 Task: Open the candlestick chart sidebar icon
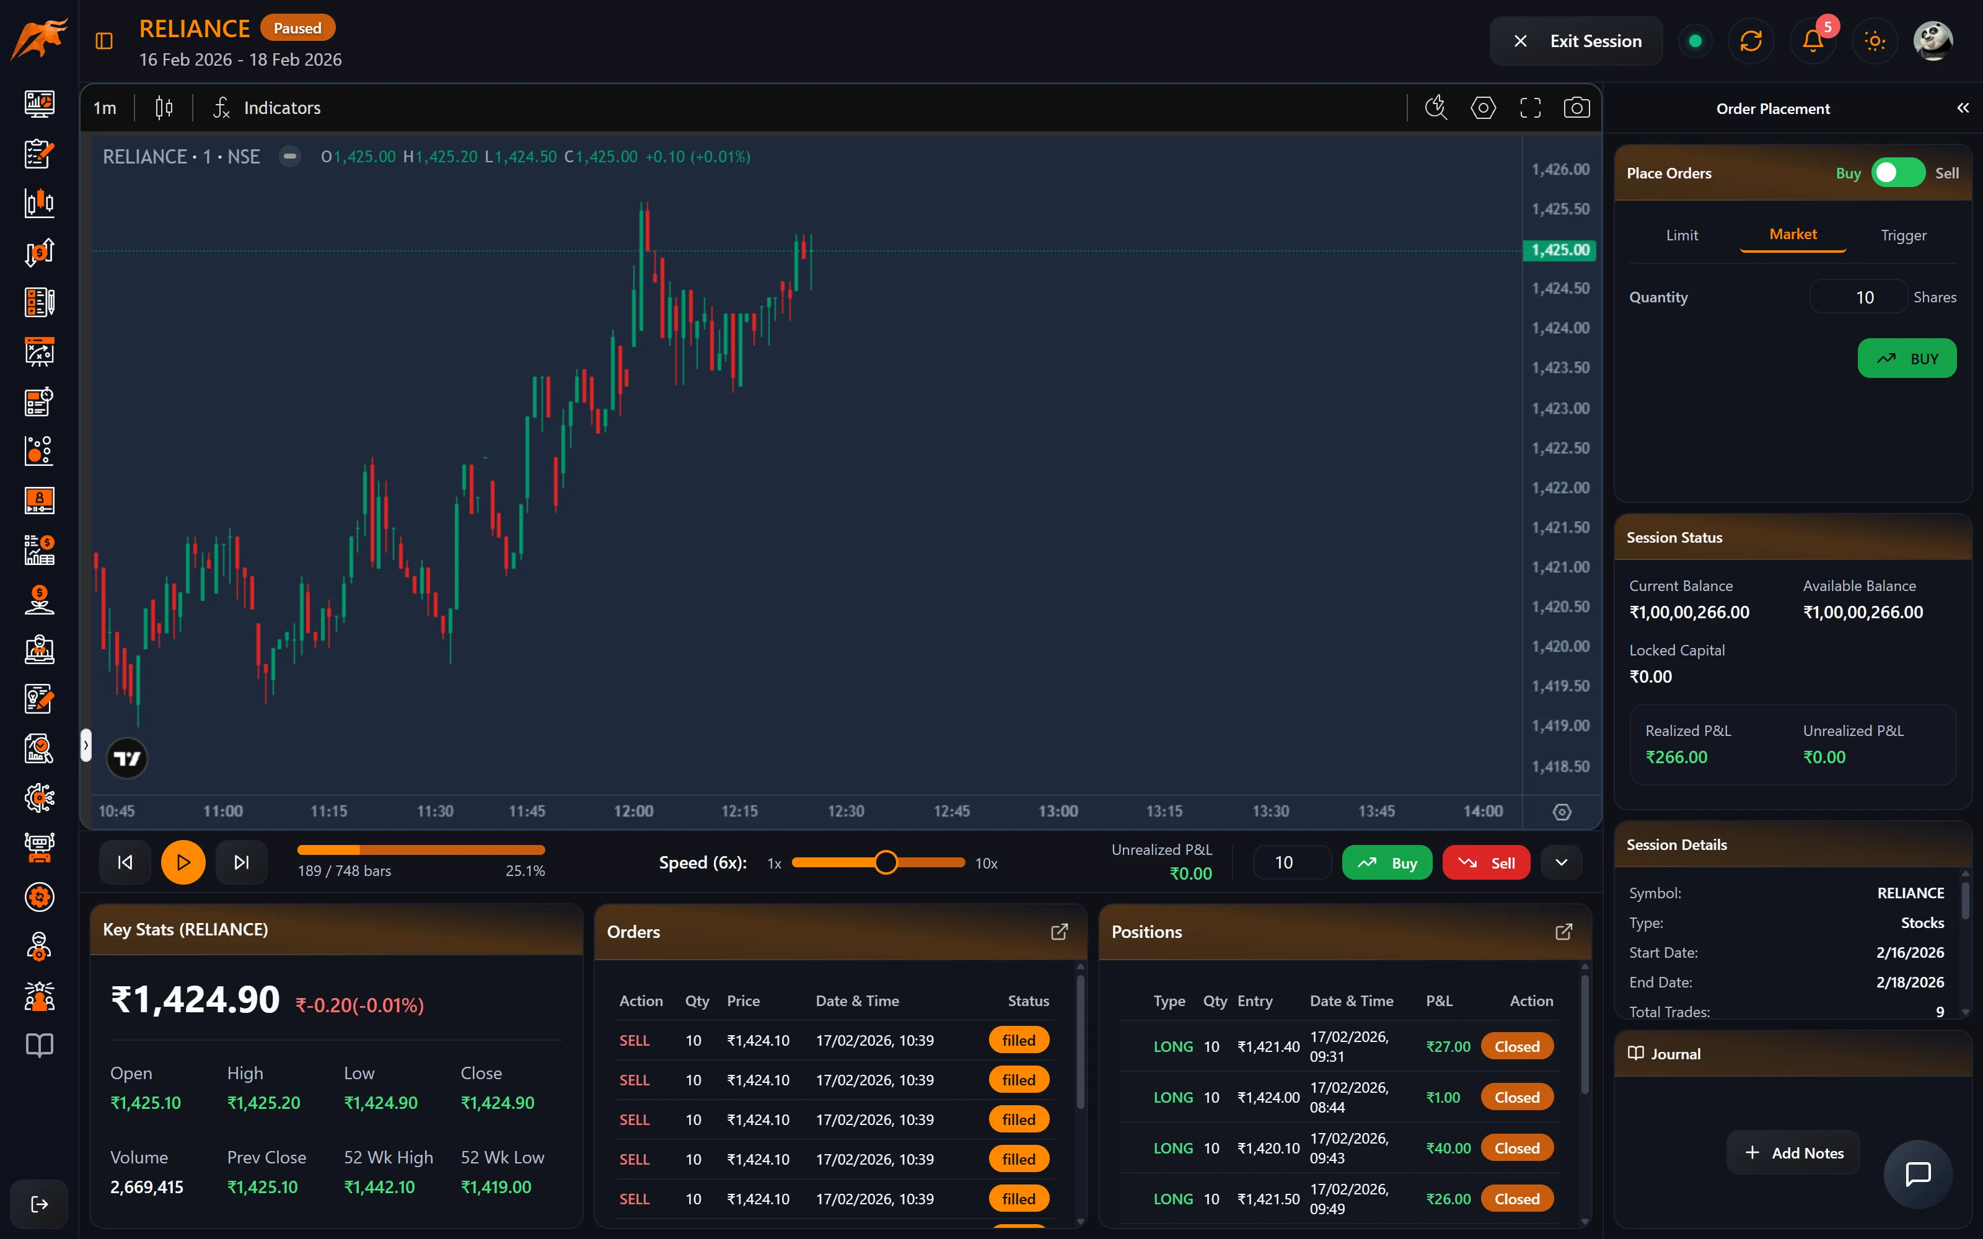point(39,203)
